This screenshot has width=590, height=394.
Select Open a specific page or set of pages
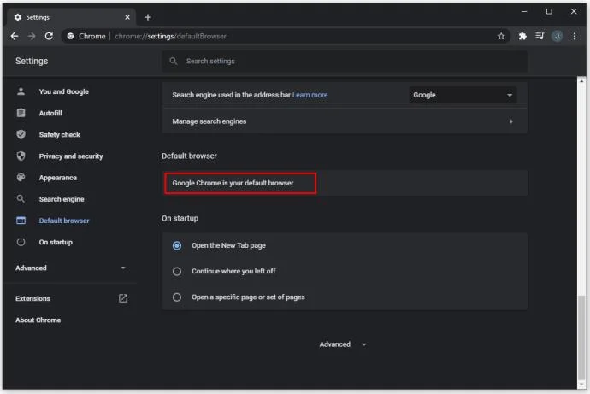pos(177,297)
